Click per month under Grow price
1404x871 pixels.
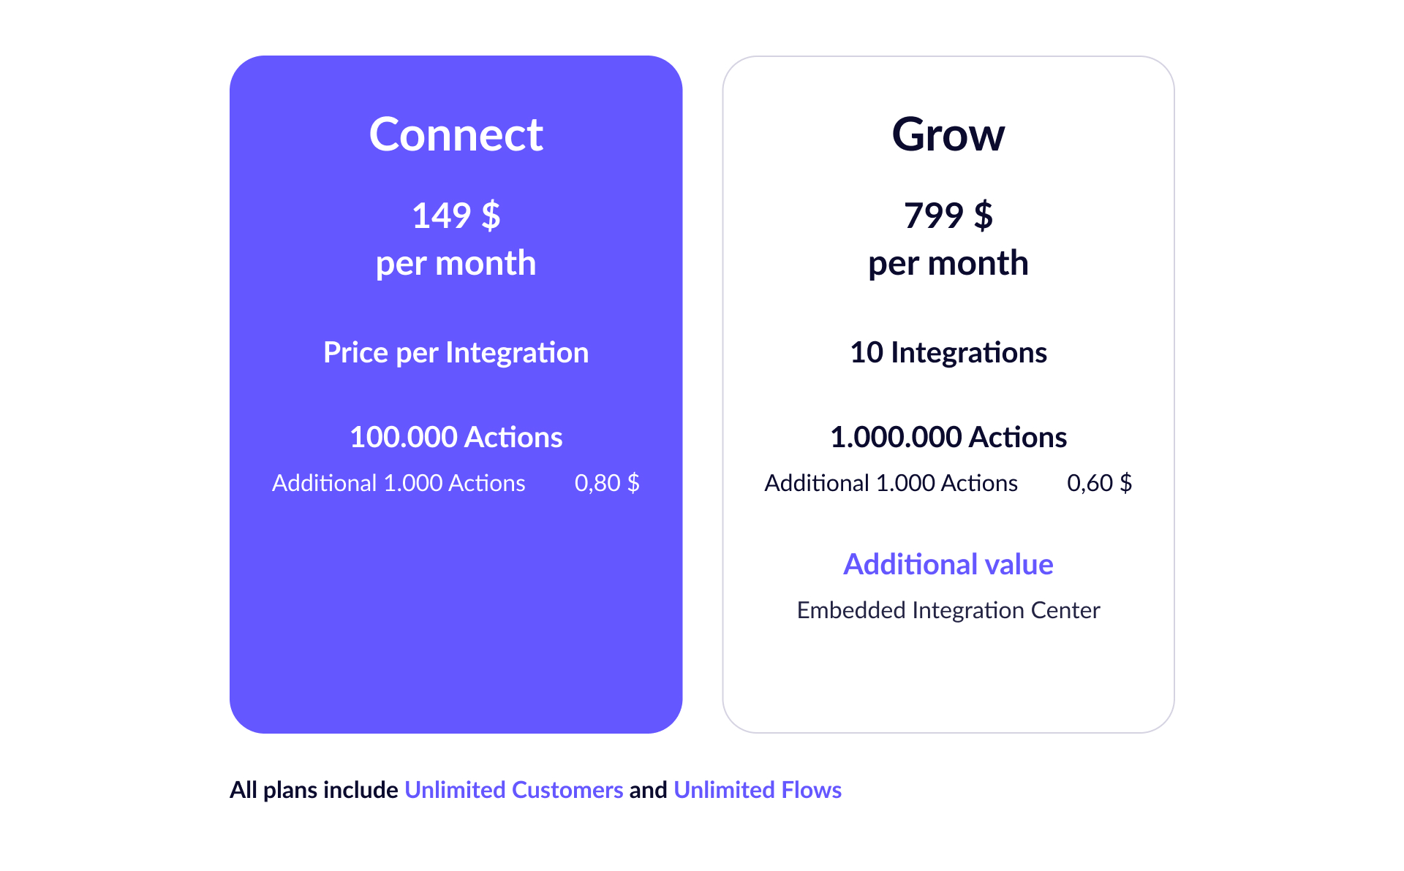point(948,263)
